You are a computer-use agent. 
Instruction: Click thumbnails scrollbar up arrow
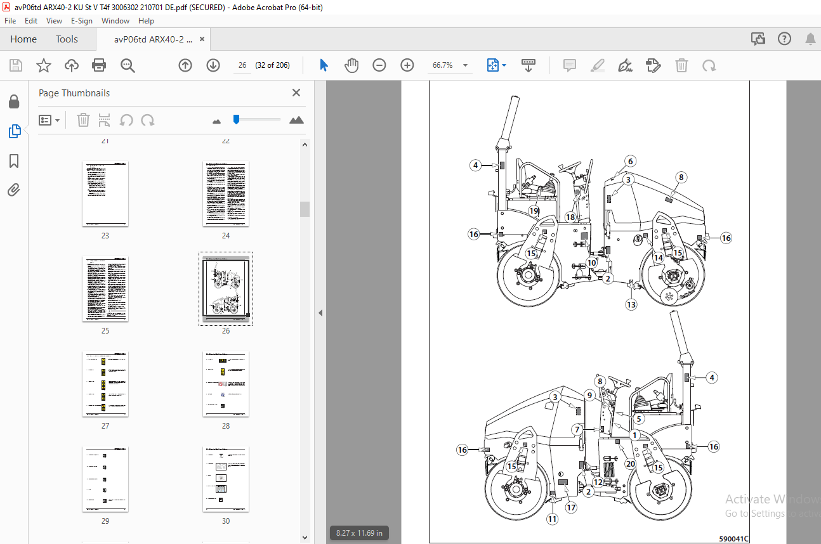[x=305, y=145]
